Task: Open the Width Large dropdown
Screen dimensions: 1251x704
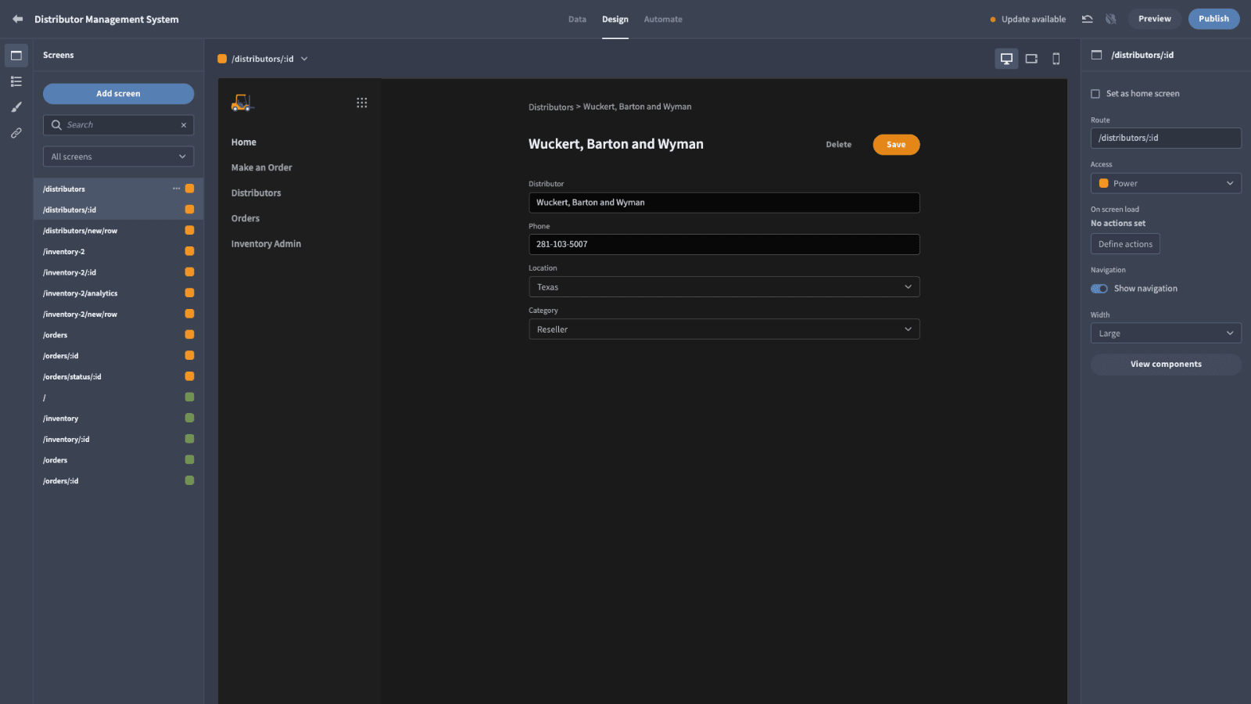Action: [x=1166, y=333]
